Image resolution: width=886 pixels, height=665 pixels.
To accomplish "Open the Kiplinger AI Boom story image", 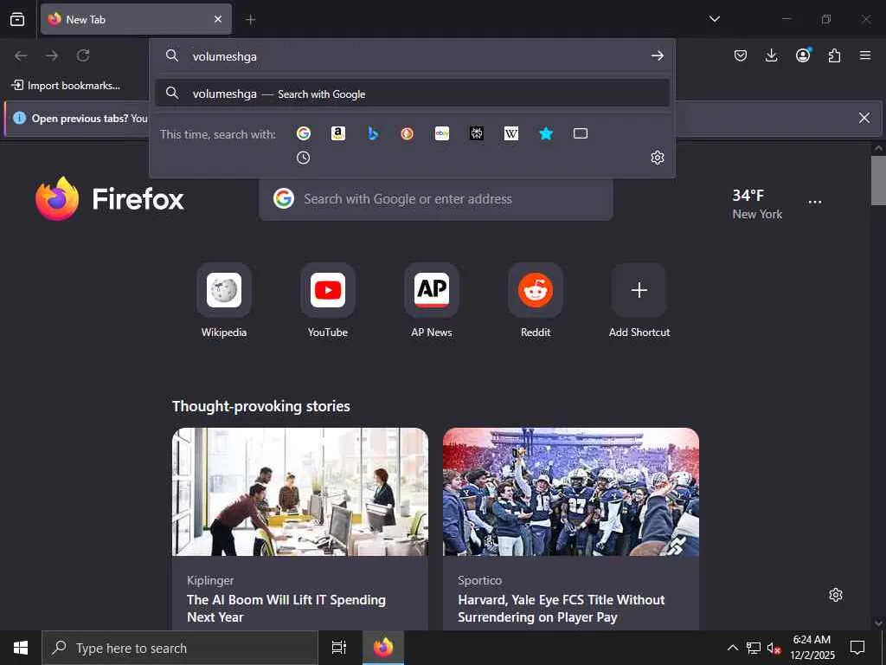I will (300, 492).
